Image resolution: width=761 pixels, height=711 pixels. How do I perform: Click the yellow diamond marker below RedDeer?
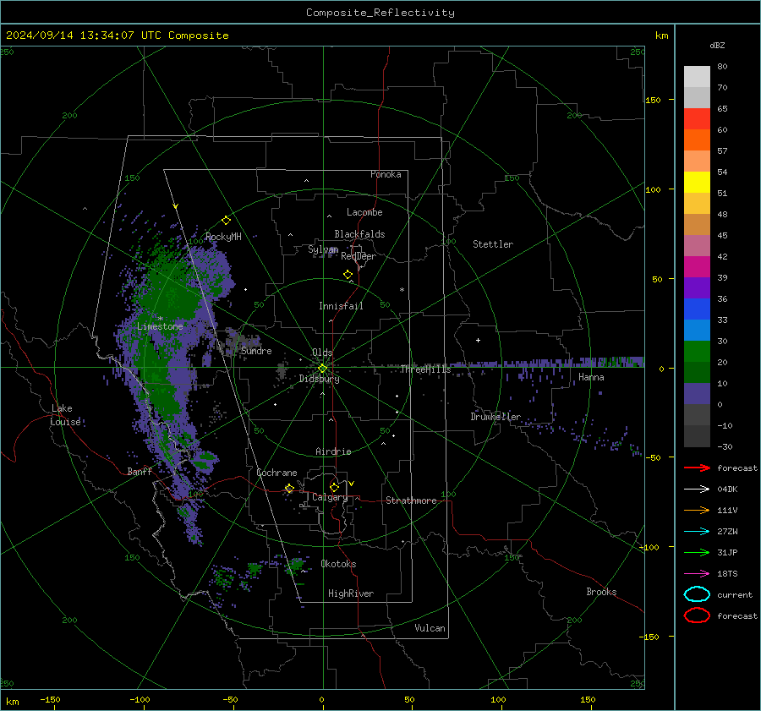click(x=348, y=275)
